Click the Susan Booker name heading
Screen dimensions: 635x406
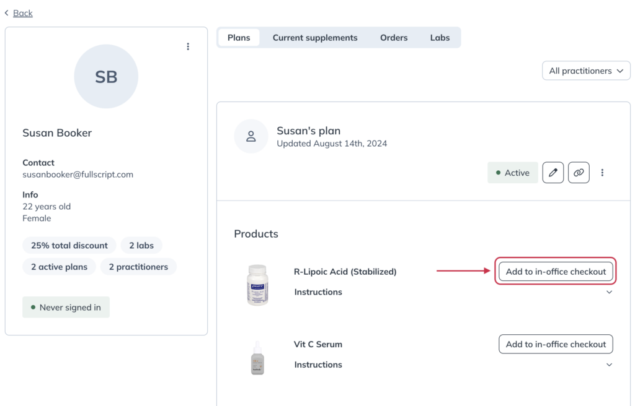(x=57, y=133)
